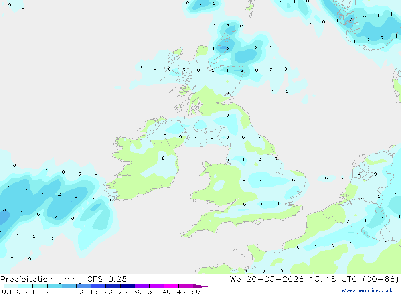Click the legend scale label '30'
The width and height of the screenshot is (401, 294).
[138, 292]
